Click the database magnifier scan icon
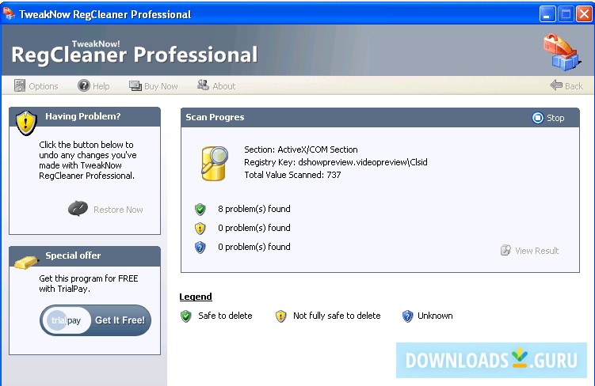The height and width of the screenshot is (386, 595). pos(215,163)
